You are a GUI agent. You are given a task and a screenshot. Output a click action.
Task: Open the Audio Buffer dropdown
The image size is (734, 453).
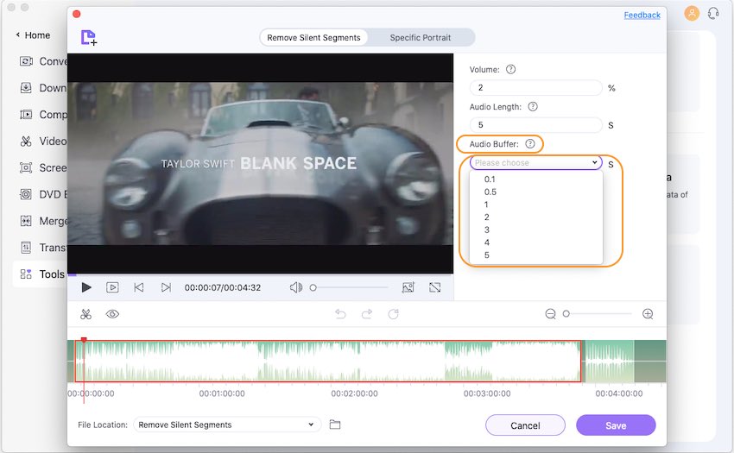pos(535,162)
